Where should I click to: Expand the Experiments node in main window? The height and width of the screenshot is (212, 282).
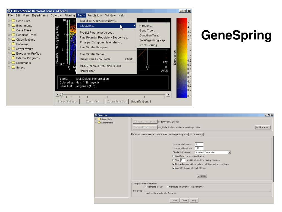pyautogui.click(x=9, y=25)
